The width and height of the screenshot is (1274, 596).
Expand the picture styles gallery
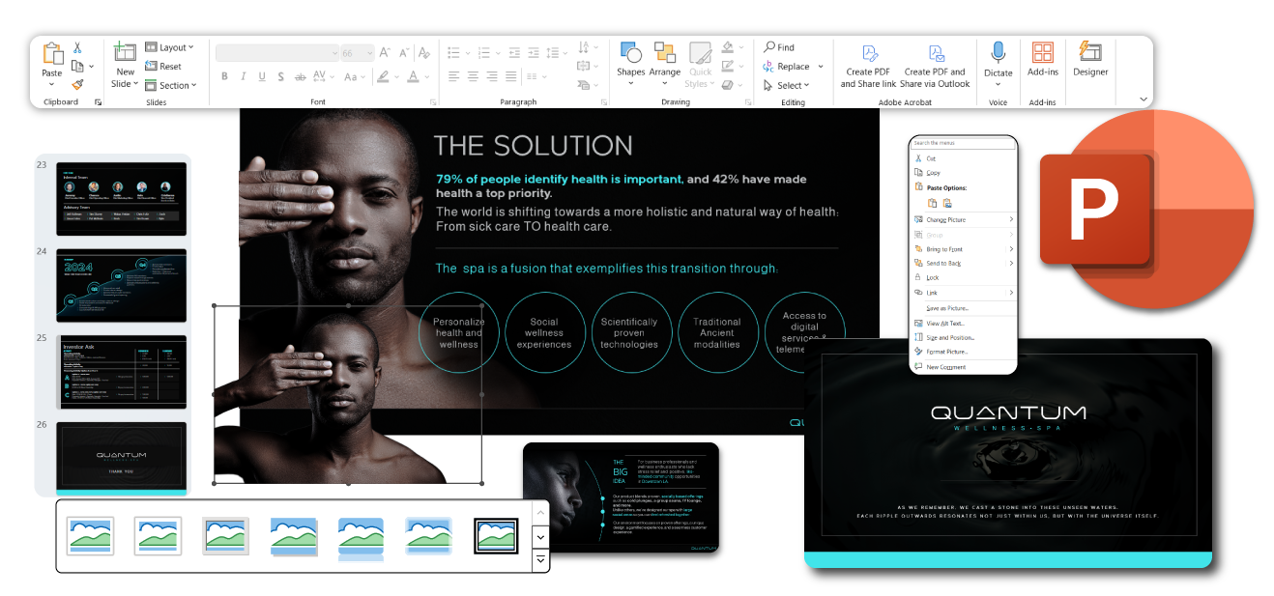pos(540,558)
